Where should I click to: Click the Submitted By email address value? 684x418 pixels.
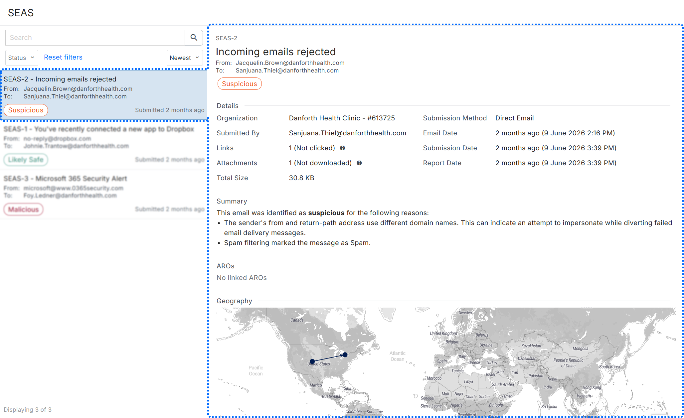[x=347, y=133]
